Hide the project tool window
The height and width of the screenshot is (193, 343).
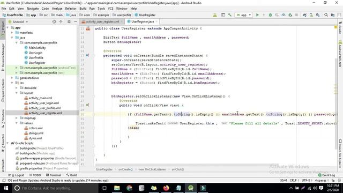pos(76,21)
